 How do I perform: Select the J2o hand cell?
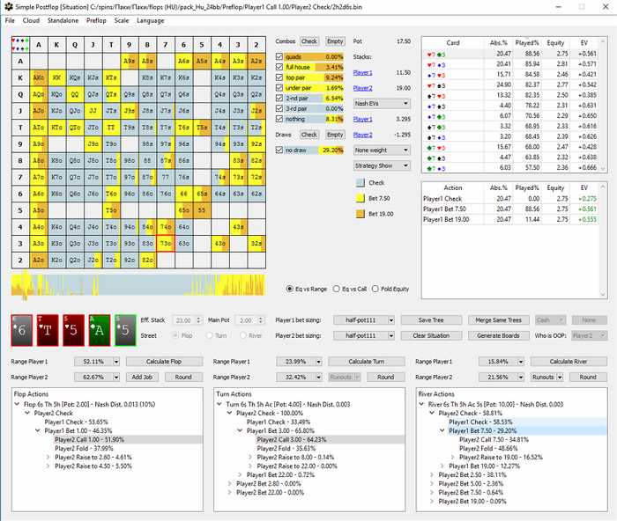[x=93, y=260]
